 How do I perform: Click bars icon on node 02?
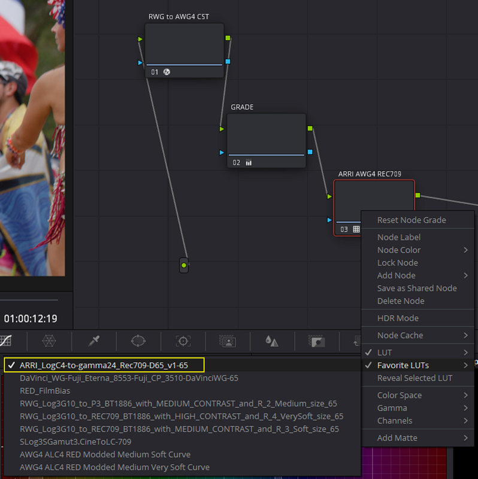249,162
